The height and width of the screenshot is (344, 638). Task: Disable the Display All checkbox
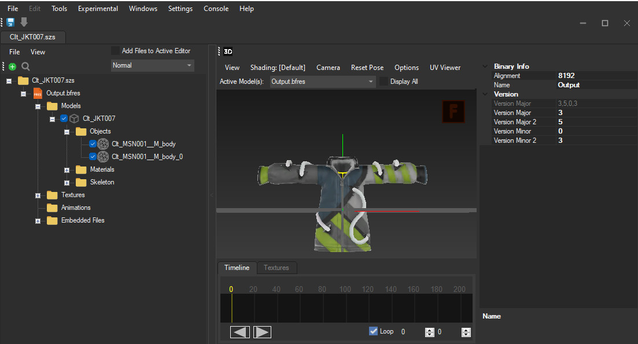tap(383, 81)
